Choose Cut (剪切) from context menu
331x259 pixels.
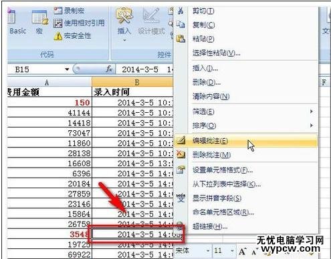point(245,11)
